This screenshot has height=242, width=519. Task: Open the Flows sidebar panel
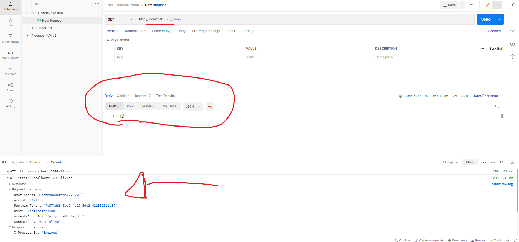[11, 87]
